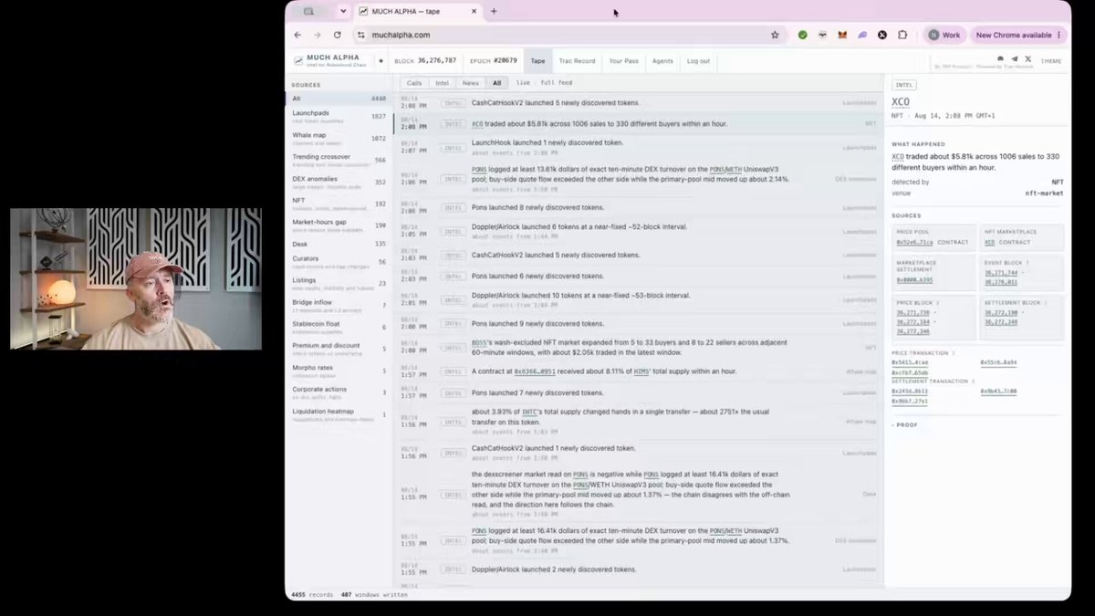Filter the feed by Intel

coord(443,82)
